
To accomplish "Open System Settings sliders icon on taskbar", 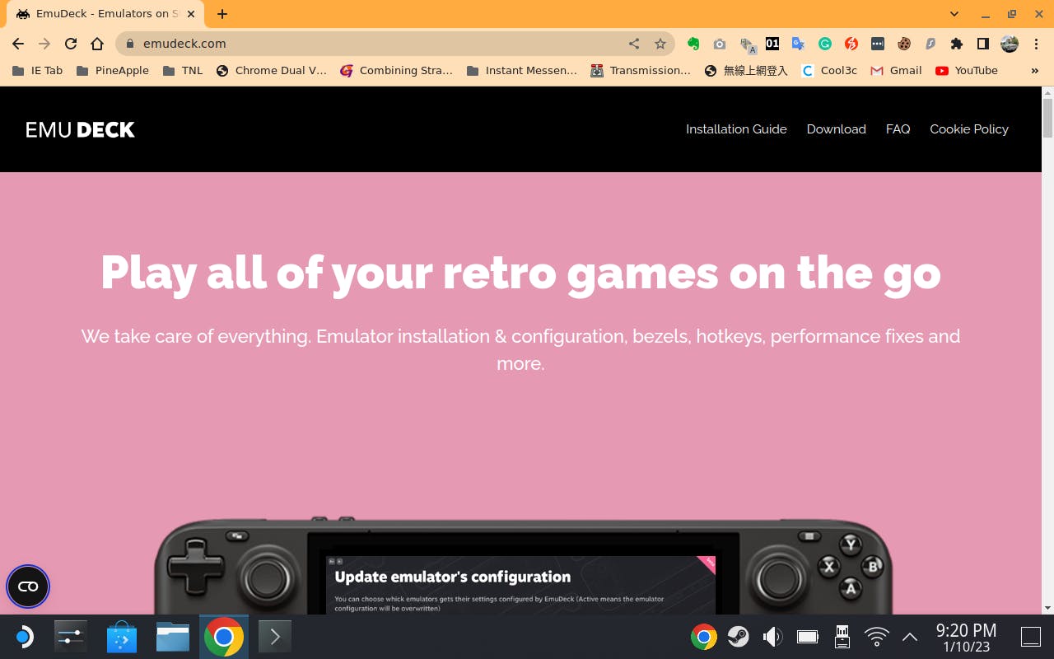I will (x=71, y=637).
